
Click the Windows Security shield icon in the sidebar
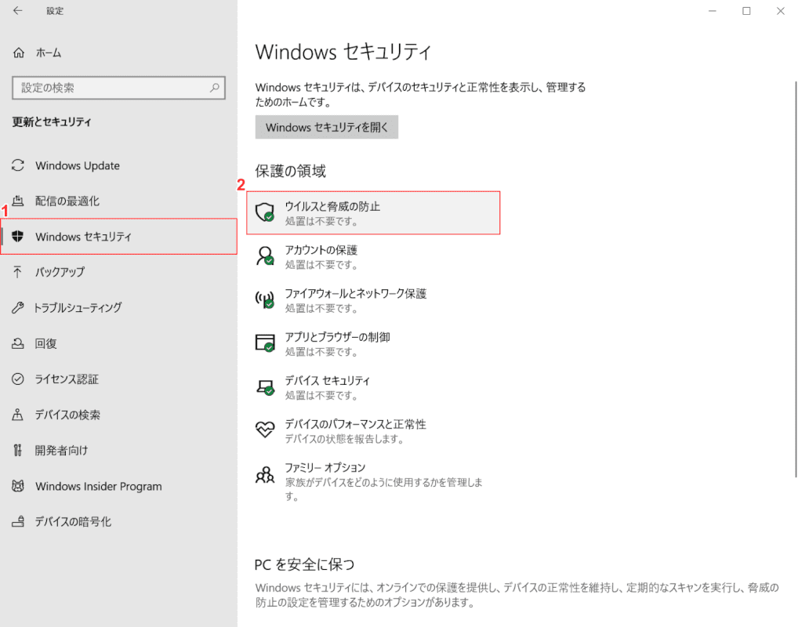click(x=18, y=236)
